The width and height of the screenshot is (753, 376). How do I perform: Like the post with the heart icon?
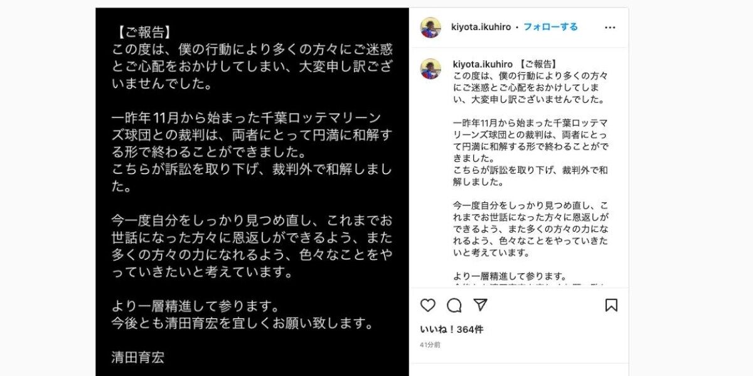(428, 305)
